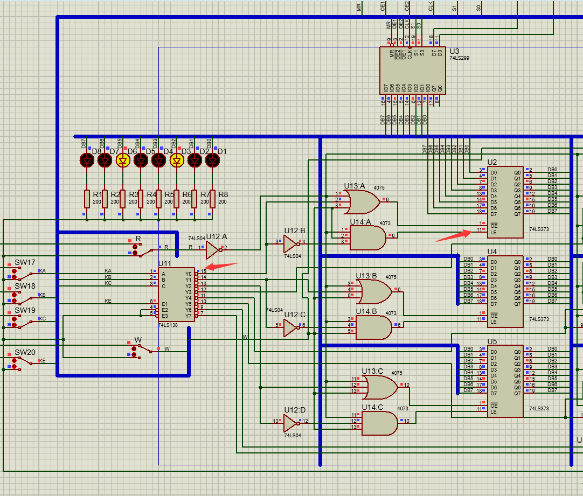The width and height of the screenshot is (583, 496).
Task: Click the KA wire label at pin 1
Action: pyautogui.click(x=108, y=271)
